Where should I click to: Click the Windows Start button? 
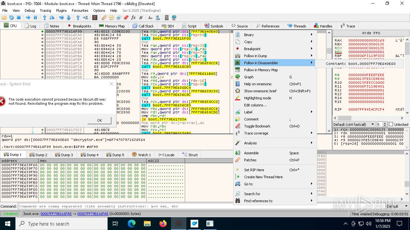(7, 224)
